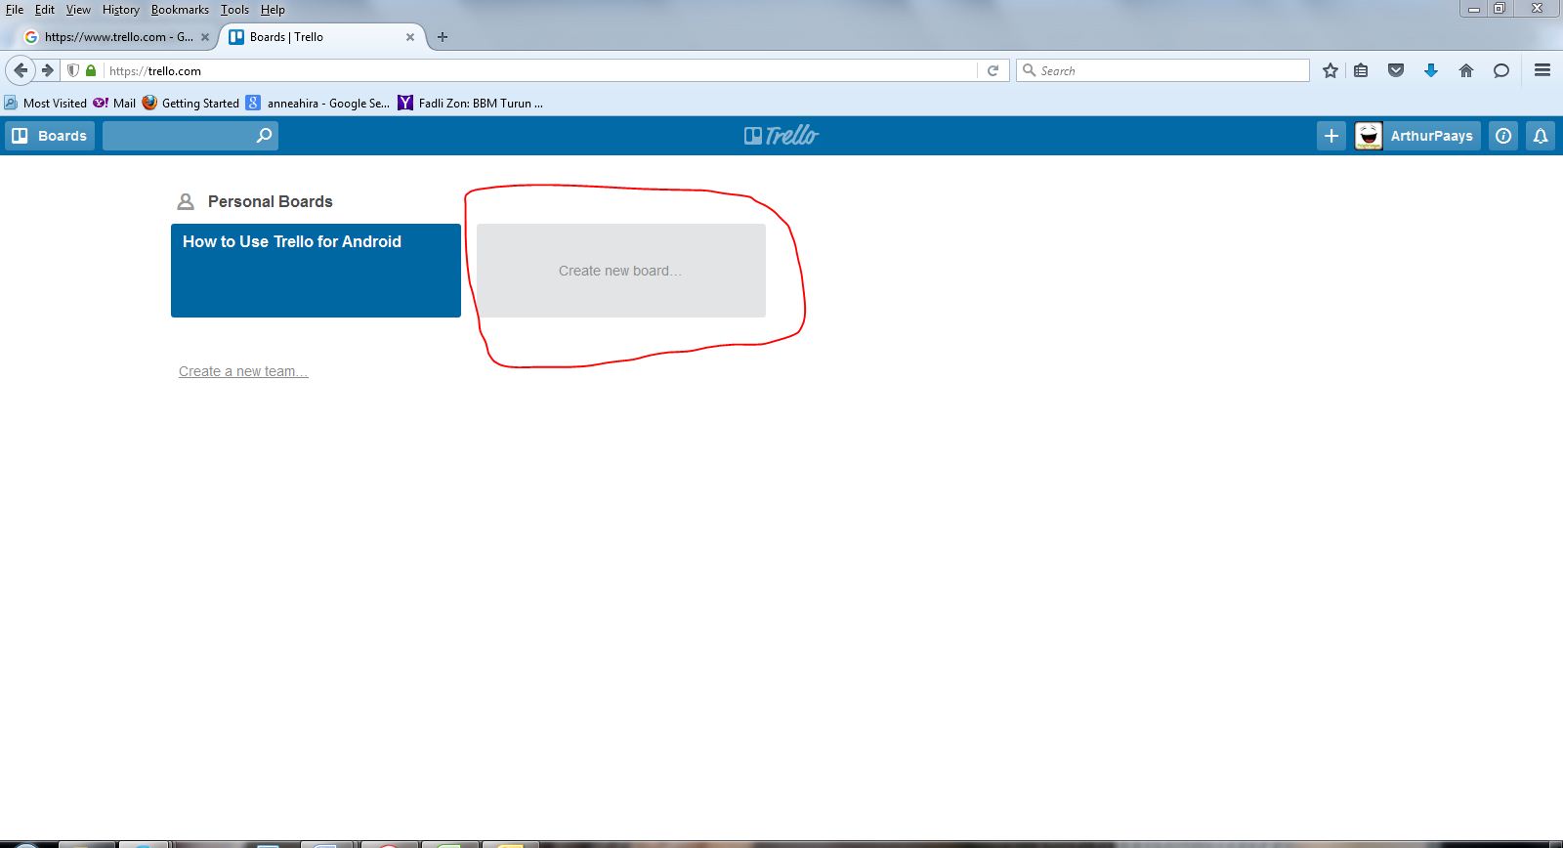This screenshot has width=1563, height=848.
Task: Go forward with the browser forward arrow
Action: (x=47, y=70)
